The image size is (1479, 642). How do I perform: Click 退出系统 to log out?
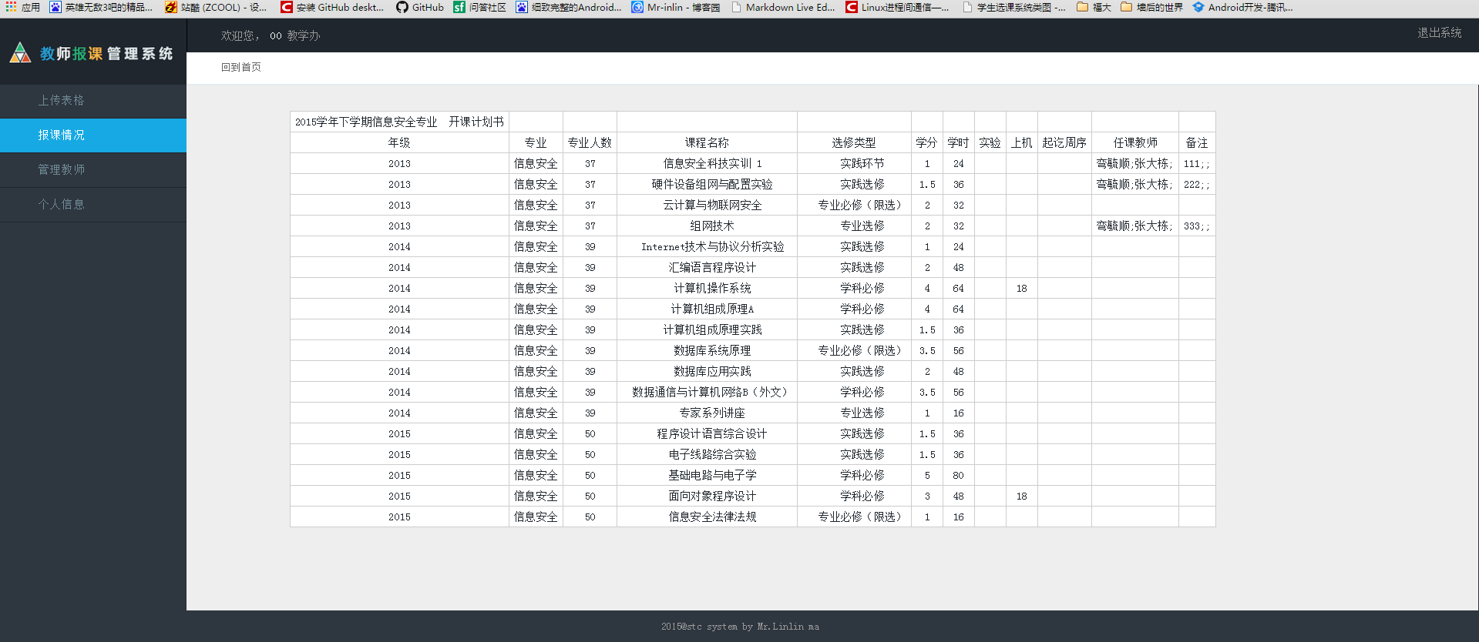1439,33
